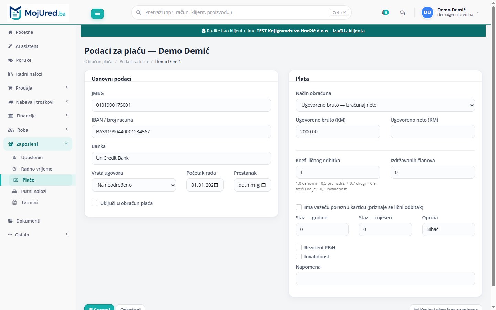Open the Prestanak date picker icon
Viewport: 496px width, 310px height.
coord(263,185)
